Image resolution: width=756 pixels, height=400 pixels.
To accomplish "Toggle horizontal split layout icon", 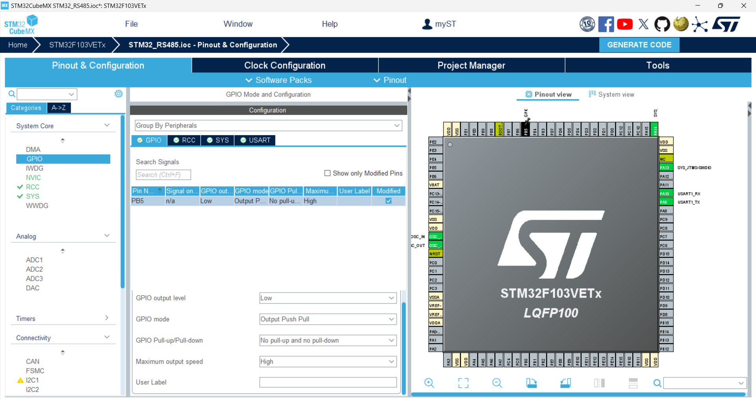I will pyautogui.click(x=633, y=383).
